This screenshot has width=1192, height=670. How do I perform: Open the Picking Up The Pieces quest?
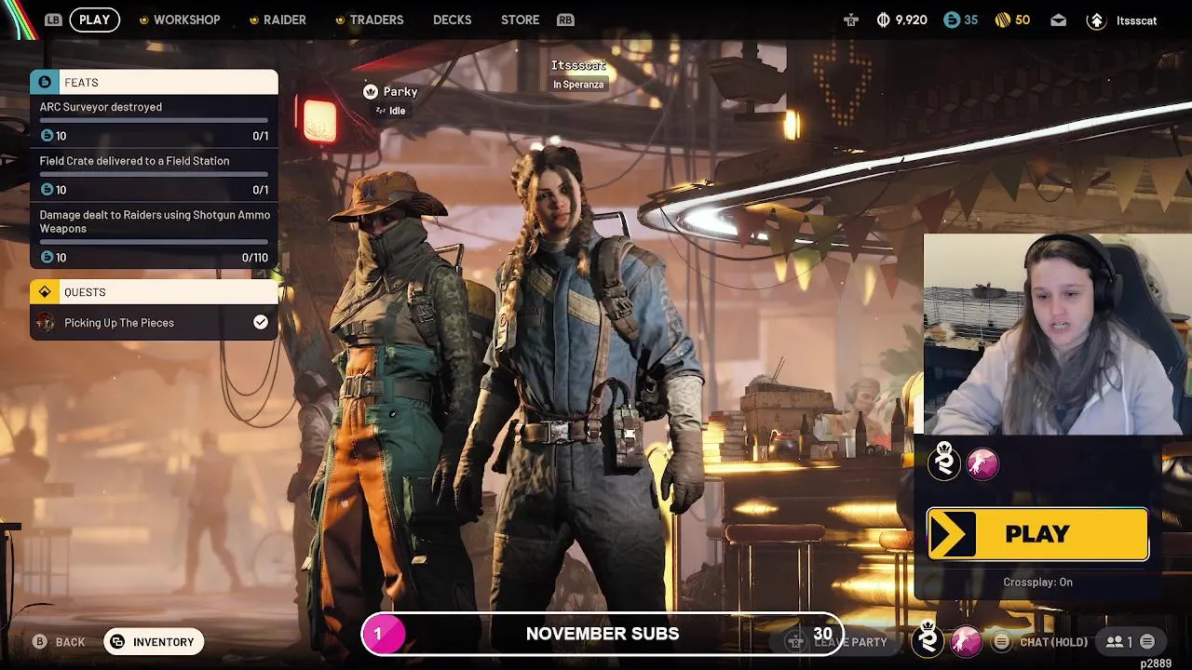154,323
